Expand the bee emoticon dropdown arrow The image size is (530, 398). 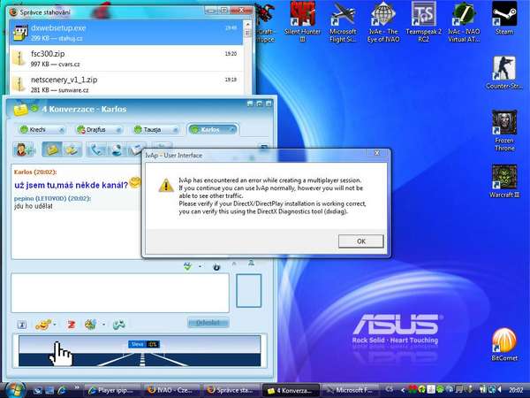coord(103,325)
